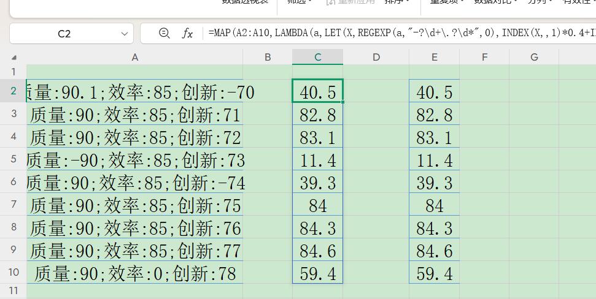Click the cell ending with 创新:75
The height and width of the screenshot is (299, 596).
[x=134, y=205]
